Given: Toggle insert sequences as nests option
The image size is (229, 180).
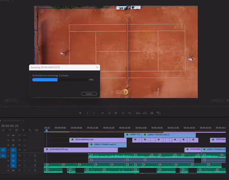Looking at the screenshot, I should pos(3,130).
